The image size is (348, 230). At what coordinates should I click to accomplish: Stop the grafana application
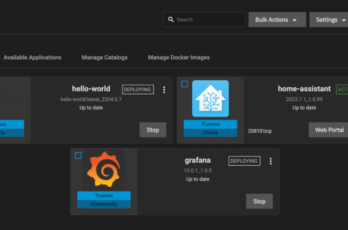coord(259,201)
